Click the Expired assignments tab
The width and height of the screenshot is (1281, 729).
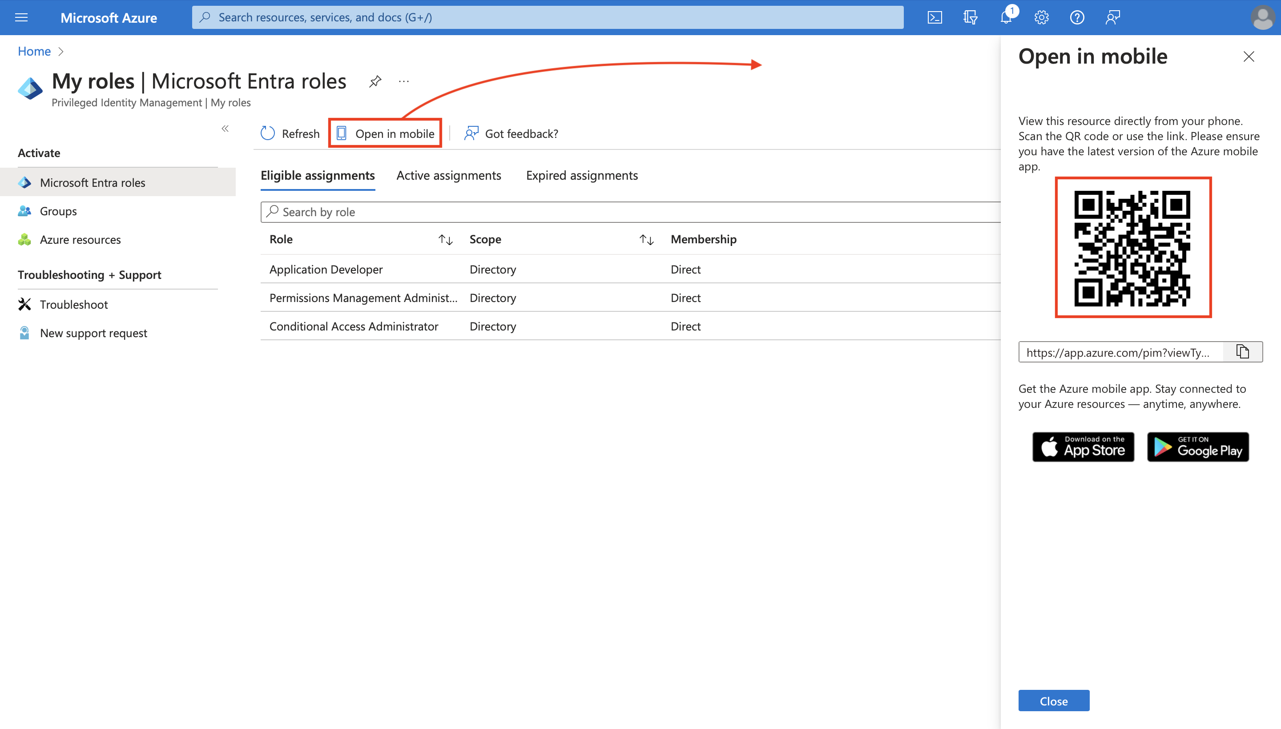[x=581, y=174]
